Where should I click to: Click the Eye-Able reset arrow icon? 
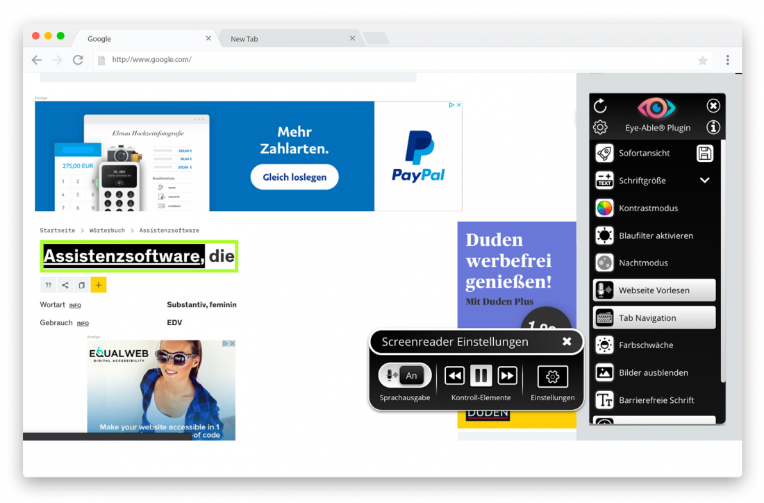(599, 106)
